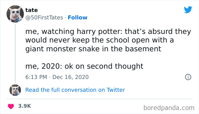The height and width of the screenshot is (114, 199).
Task: Open the tweet info circle icon
Action: click(188, 77)
